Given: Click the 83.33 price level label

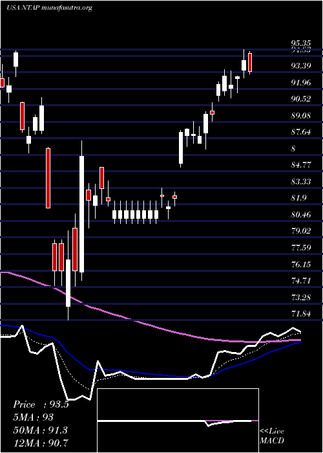Looking at the screenshot, I should (x=301, y=182).
